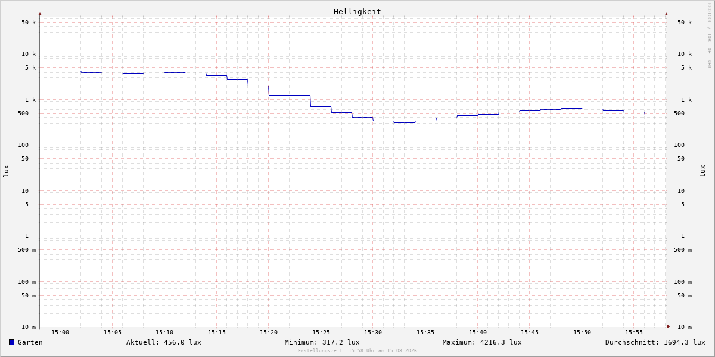
Task: Click the red arrow atop right y-axis
Action: pyautogui.click(x=666, y=14)
